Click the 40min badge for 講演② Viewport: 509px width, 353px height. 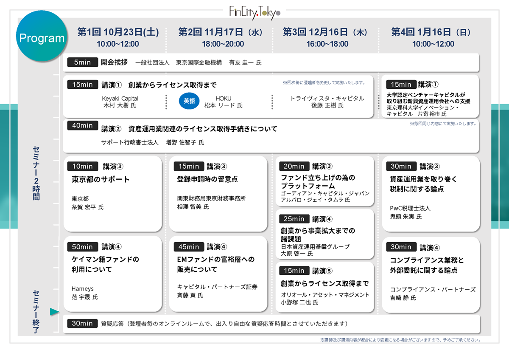click(x=82, y=125)
